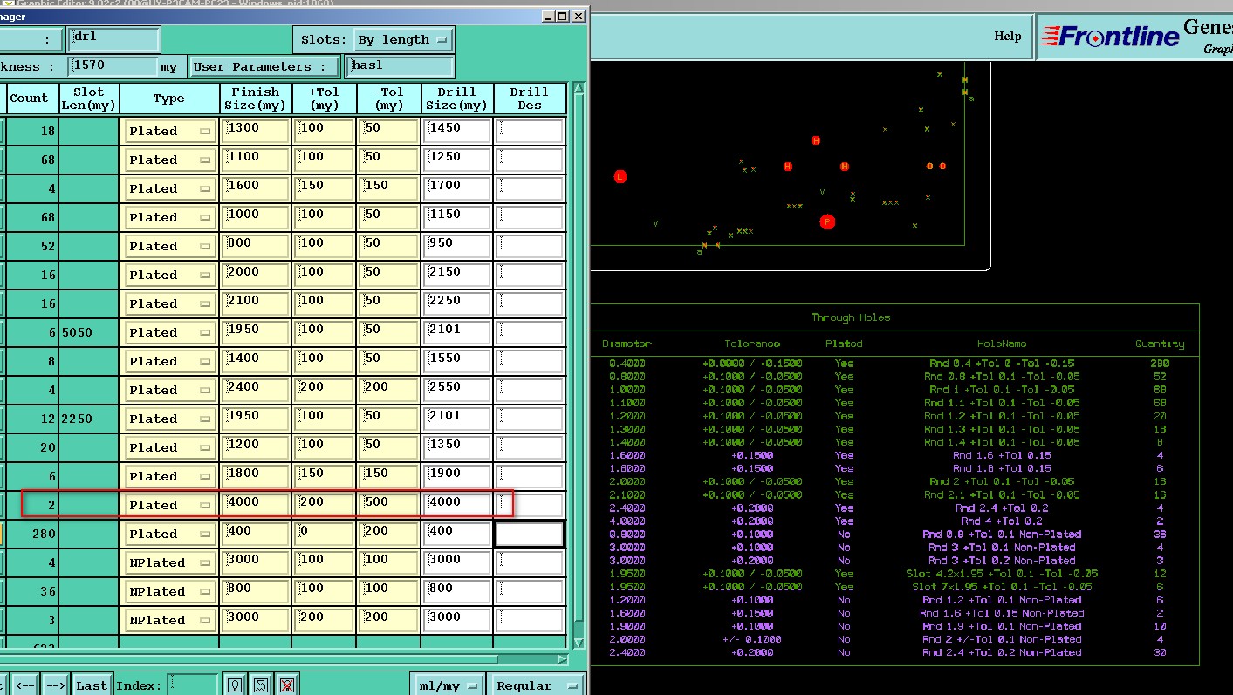Click the graph outline icon in bottom toolbar
Viewport: 1233px width, 695px height.
[261, 685]
